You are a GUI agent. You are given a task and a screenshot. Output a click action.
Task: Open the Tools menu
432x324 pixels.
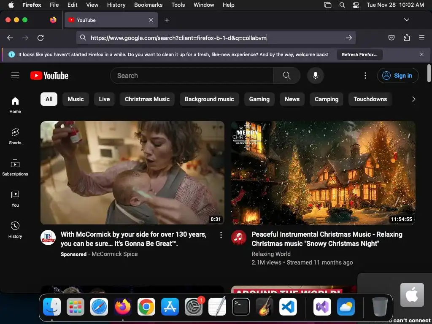178,5
